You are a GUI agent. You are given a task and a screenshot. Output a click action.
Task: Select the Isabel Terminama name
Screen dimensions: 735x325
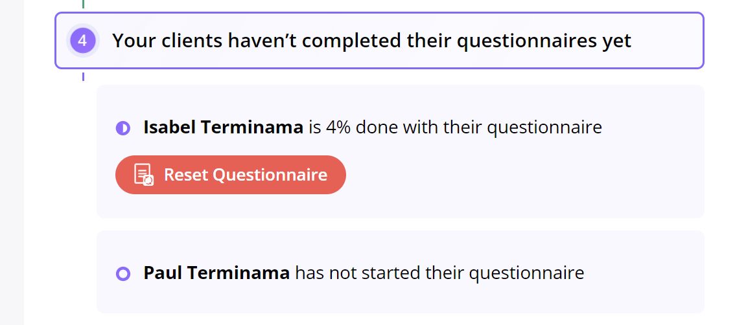pyautogui.click(x=223, y=128)
